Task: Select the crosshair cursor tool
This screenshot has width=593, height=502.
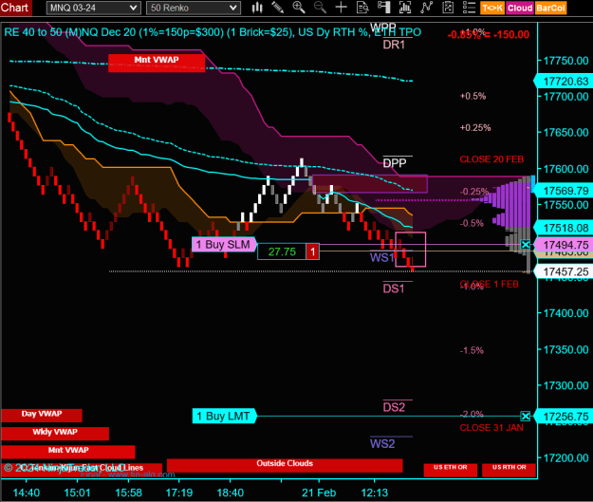Action: pos(342,8)
